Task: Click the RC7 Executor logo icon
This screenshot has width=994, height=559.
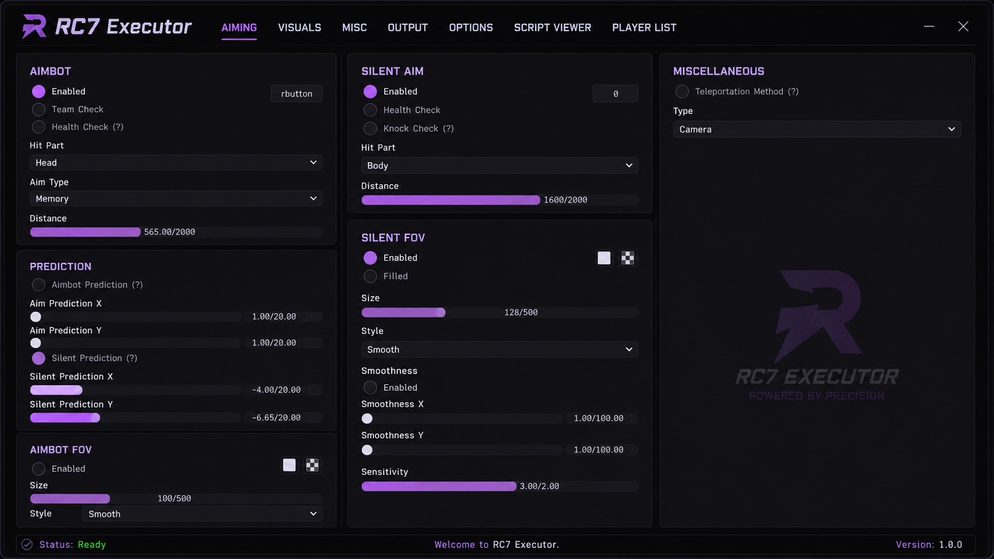Action: (x=34, y=27)
